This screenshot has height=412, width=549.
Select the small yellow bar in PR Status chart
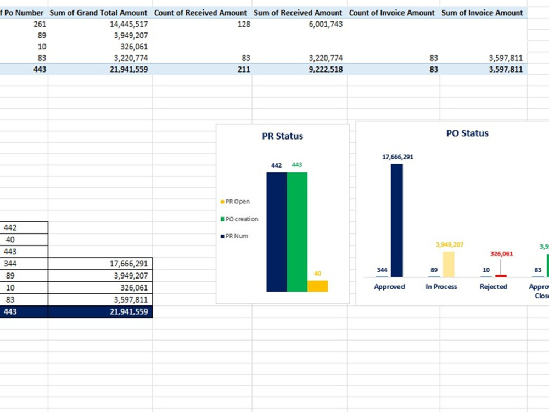(x=318, y=286)
